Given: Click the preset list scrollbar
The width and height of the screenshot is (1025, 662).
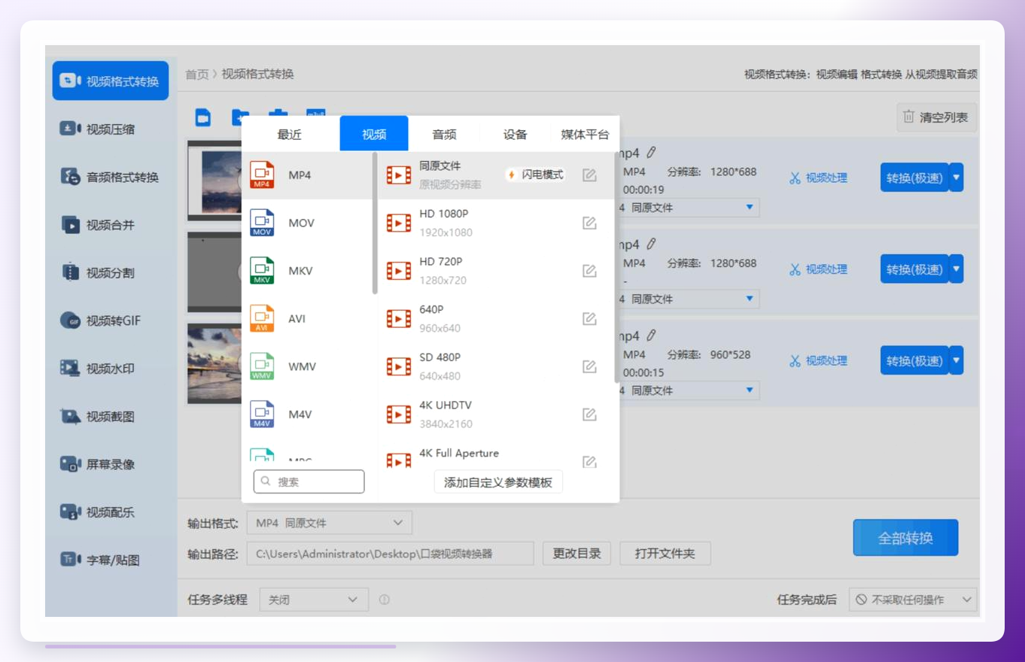Looking at the screenshot, I should pyautogui.click(x=617, y=268).
